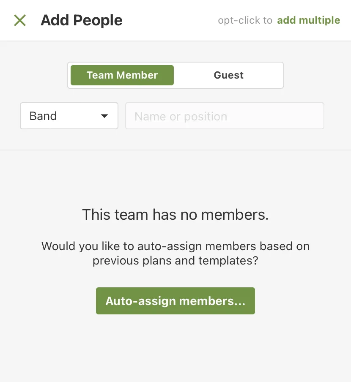Focus the Name or position field

(225, 116)
